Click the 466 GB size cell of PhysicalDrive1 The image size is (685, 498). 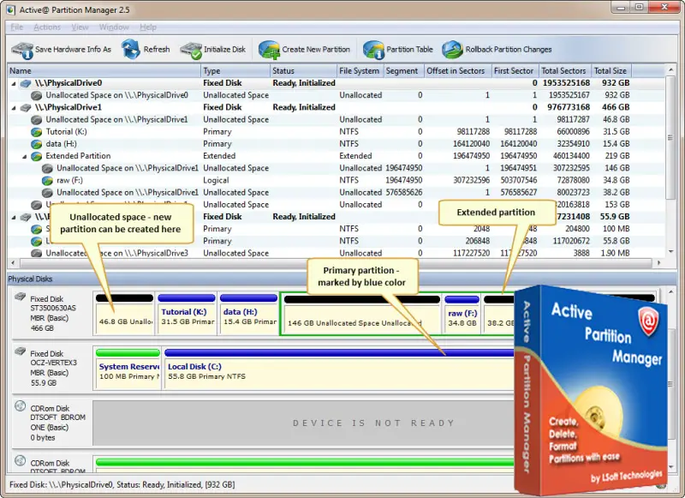pos(616,107)
